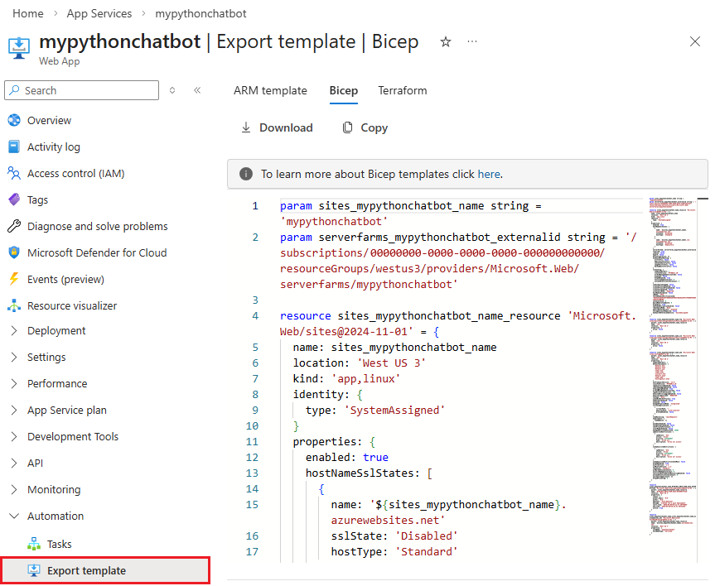The width and height of the screenshot is (715, 586).
Task: Go to mypythonchatbot breadcrumb
Action: point(200,14)
